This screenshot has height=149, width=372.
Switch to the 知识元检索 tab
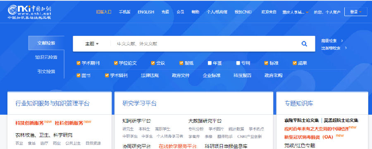46,57
